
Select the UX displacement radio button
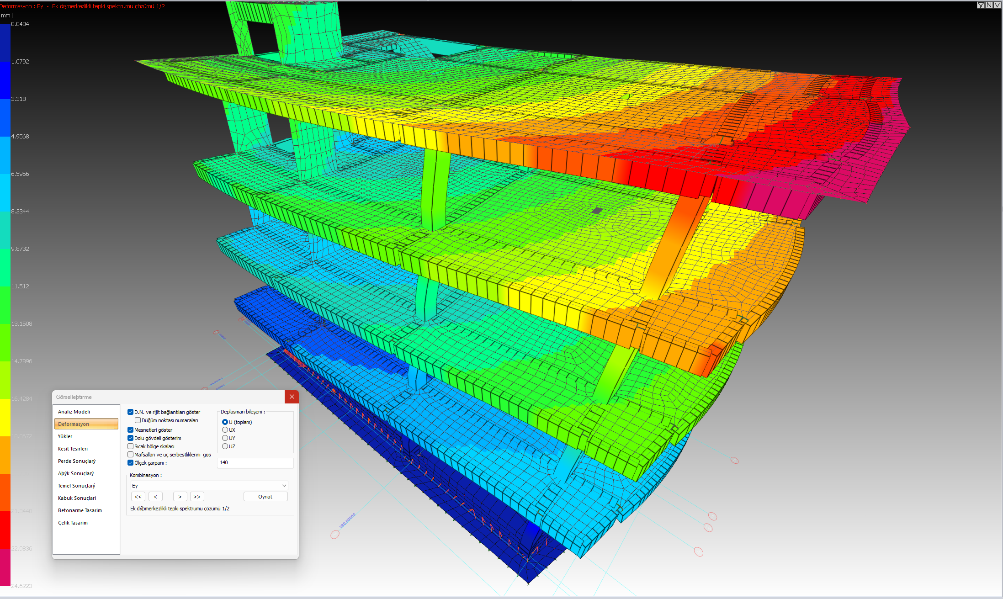[225, 430]
